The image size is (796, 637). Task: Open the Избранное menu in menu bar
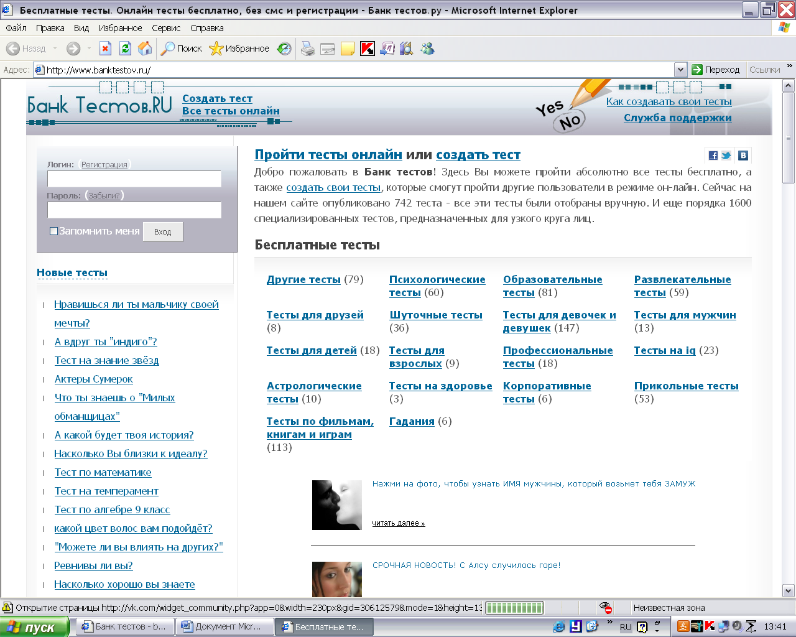click(x=121, y=28)
